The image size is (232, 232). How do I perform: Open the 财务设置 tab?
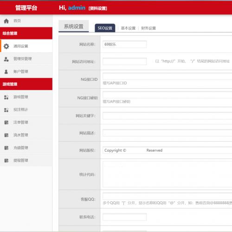[x=148, y=28]
